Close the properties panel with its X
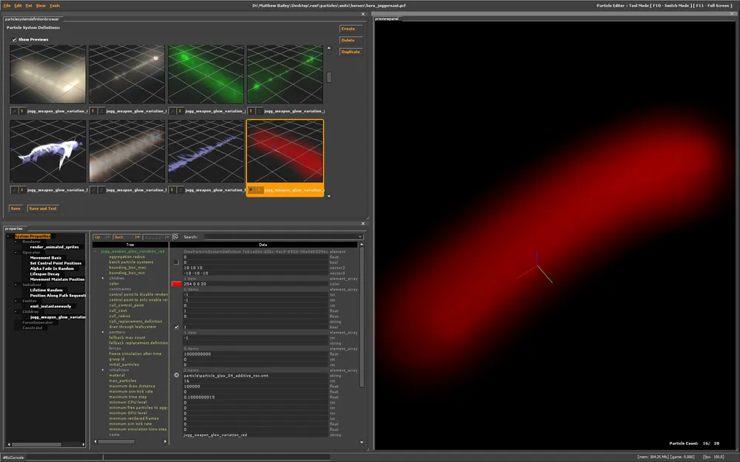 (363, 223)
